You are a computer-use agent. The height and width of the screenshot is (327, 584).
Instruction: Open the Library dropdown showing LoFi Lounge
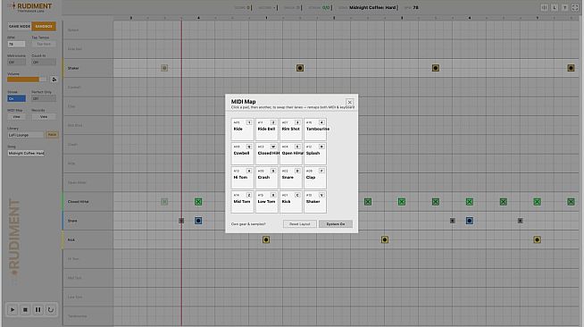tap(25, 135)
